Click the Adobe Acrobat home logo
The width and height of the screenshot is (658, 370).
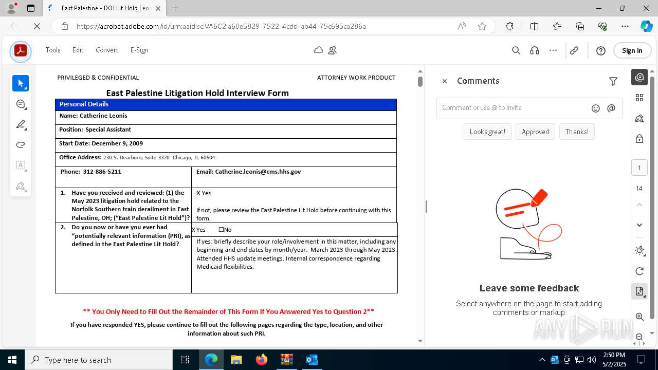pos(21,51)
